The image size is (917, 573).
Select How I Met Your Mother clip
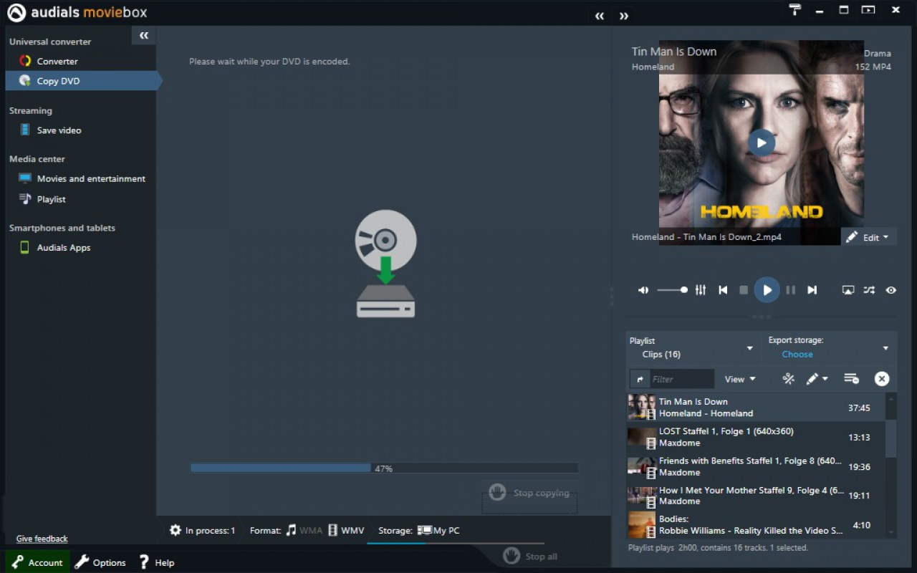coord(756,496)
